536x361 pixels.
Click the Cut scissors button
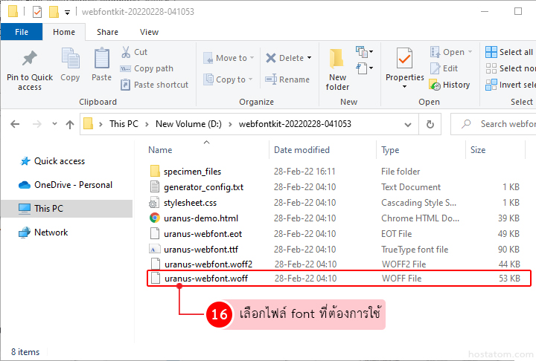tap(134, 52)
